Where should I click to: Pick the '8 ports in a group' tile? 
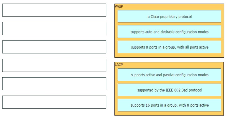point(169,47)
